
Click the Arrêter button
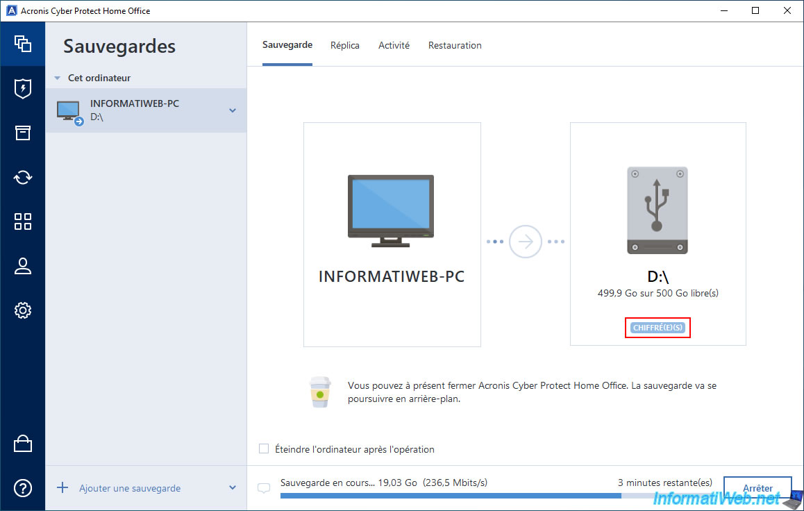pyautogui.click(x=757, y=488)
